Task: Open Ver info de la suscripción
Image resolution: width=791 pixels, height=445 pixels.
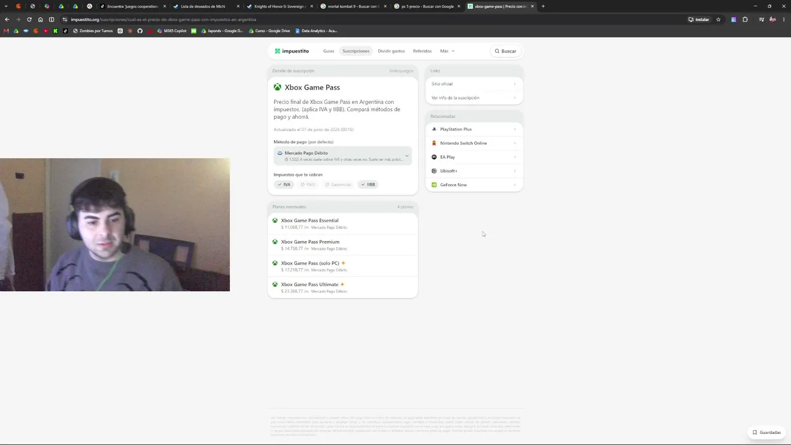Action: [474, 98]
